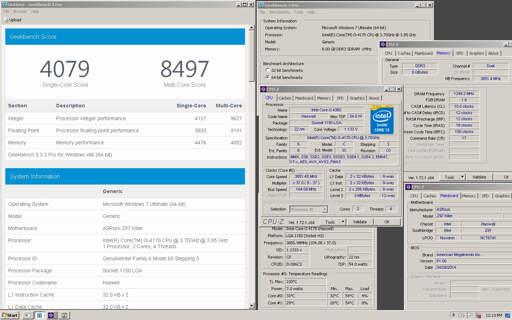Viewport: 512px width, 320px height.
Task: Click title bar icon of CPU-Z Mainboard window
Action: 409,187
